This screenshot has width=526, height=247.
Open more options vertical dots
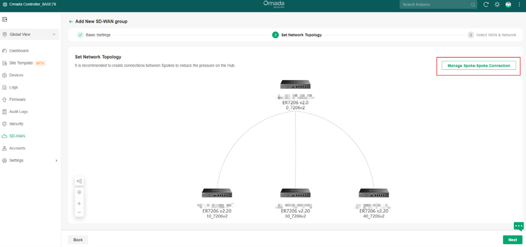[x=519, y=4]
